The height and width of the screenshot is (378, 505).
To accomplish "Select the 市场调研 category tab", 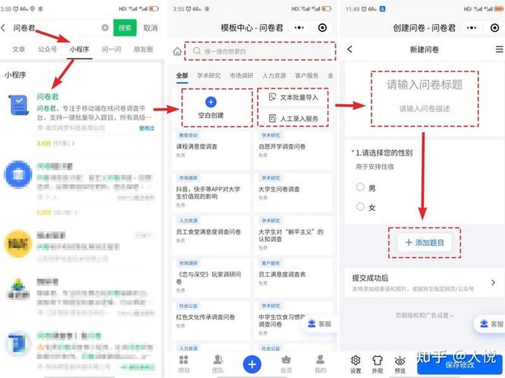I will pyautogui.click(x=242, y=76).
